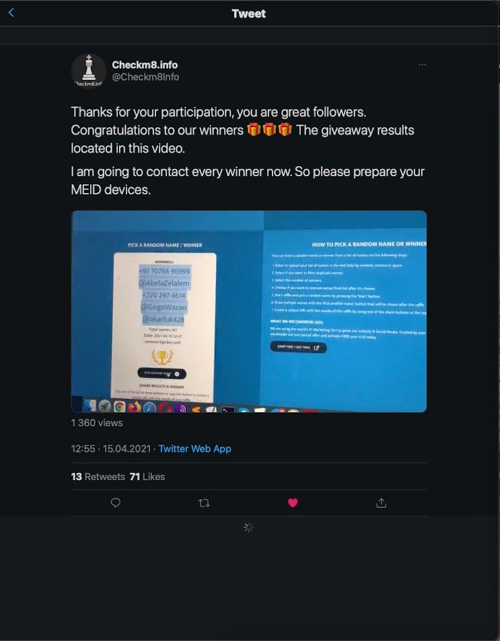Screen dimensions: 500x641
Task: Click the Safari compass icon in the video's dock
Action: tap(150, 407)
